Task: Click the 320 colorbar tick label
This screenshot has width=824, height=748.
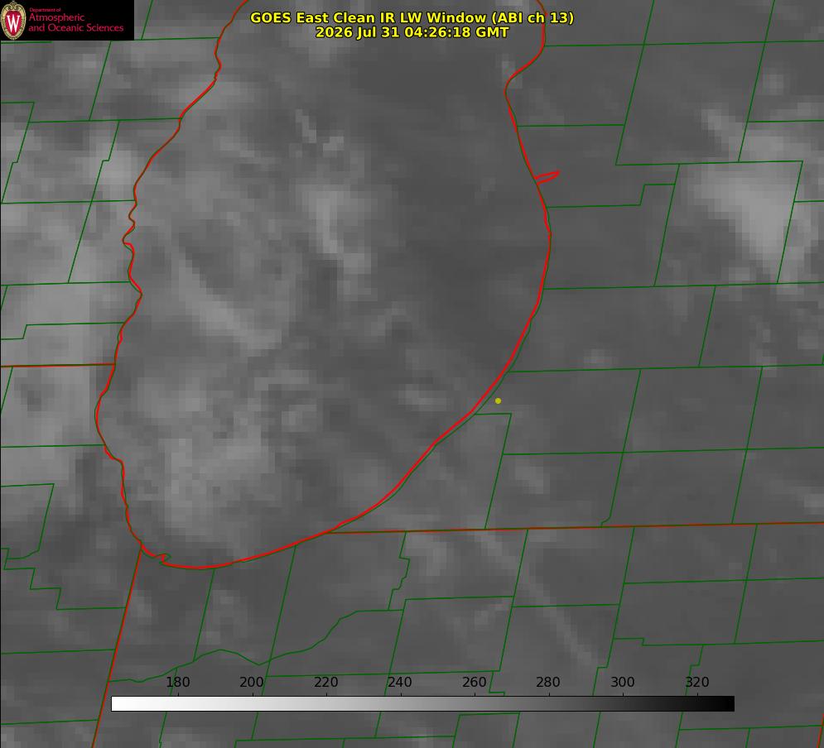Action: pyautogui.click(x=697, y=682)
